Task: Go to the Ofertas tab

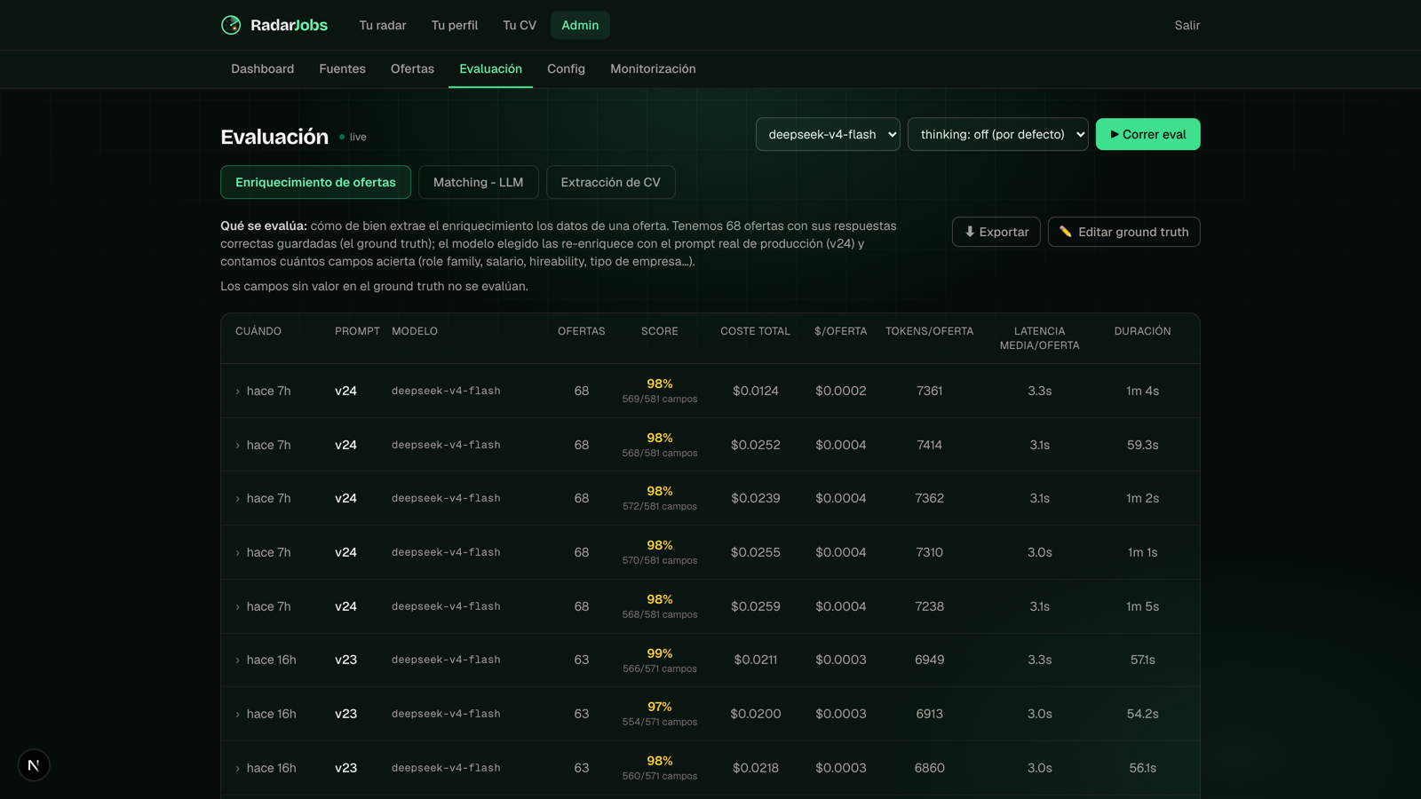Action: 412,69
